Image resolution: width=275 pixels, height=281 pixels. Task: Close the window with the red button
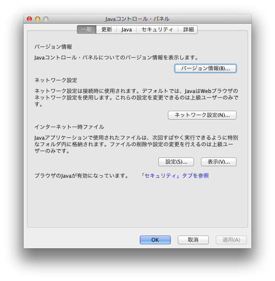pyautogui.click(x=29, y=19)
